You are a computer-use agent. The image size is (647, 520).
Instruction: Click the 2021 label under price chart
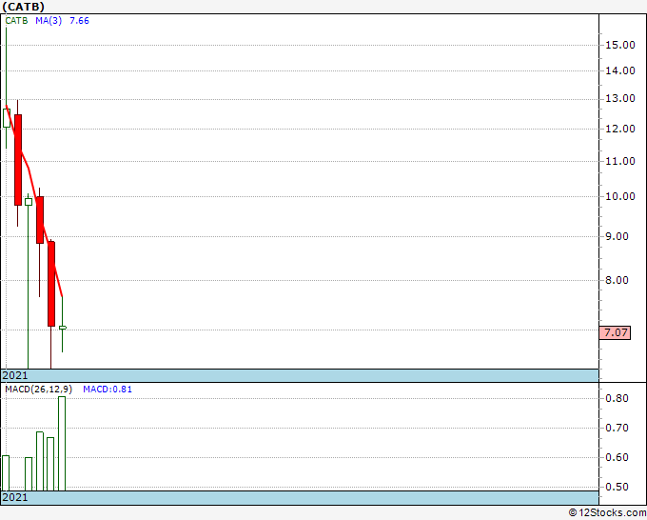[15, 375]
